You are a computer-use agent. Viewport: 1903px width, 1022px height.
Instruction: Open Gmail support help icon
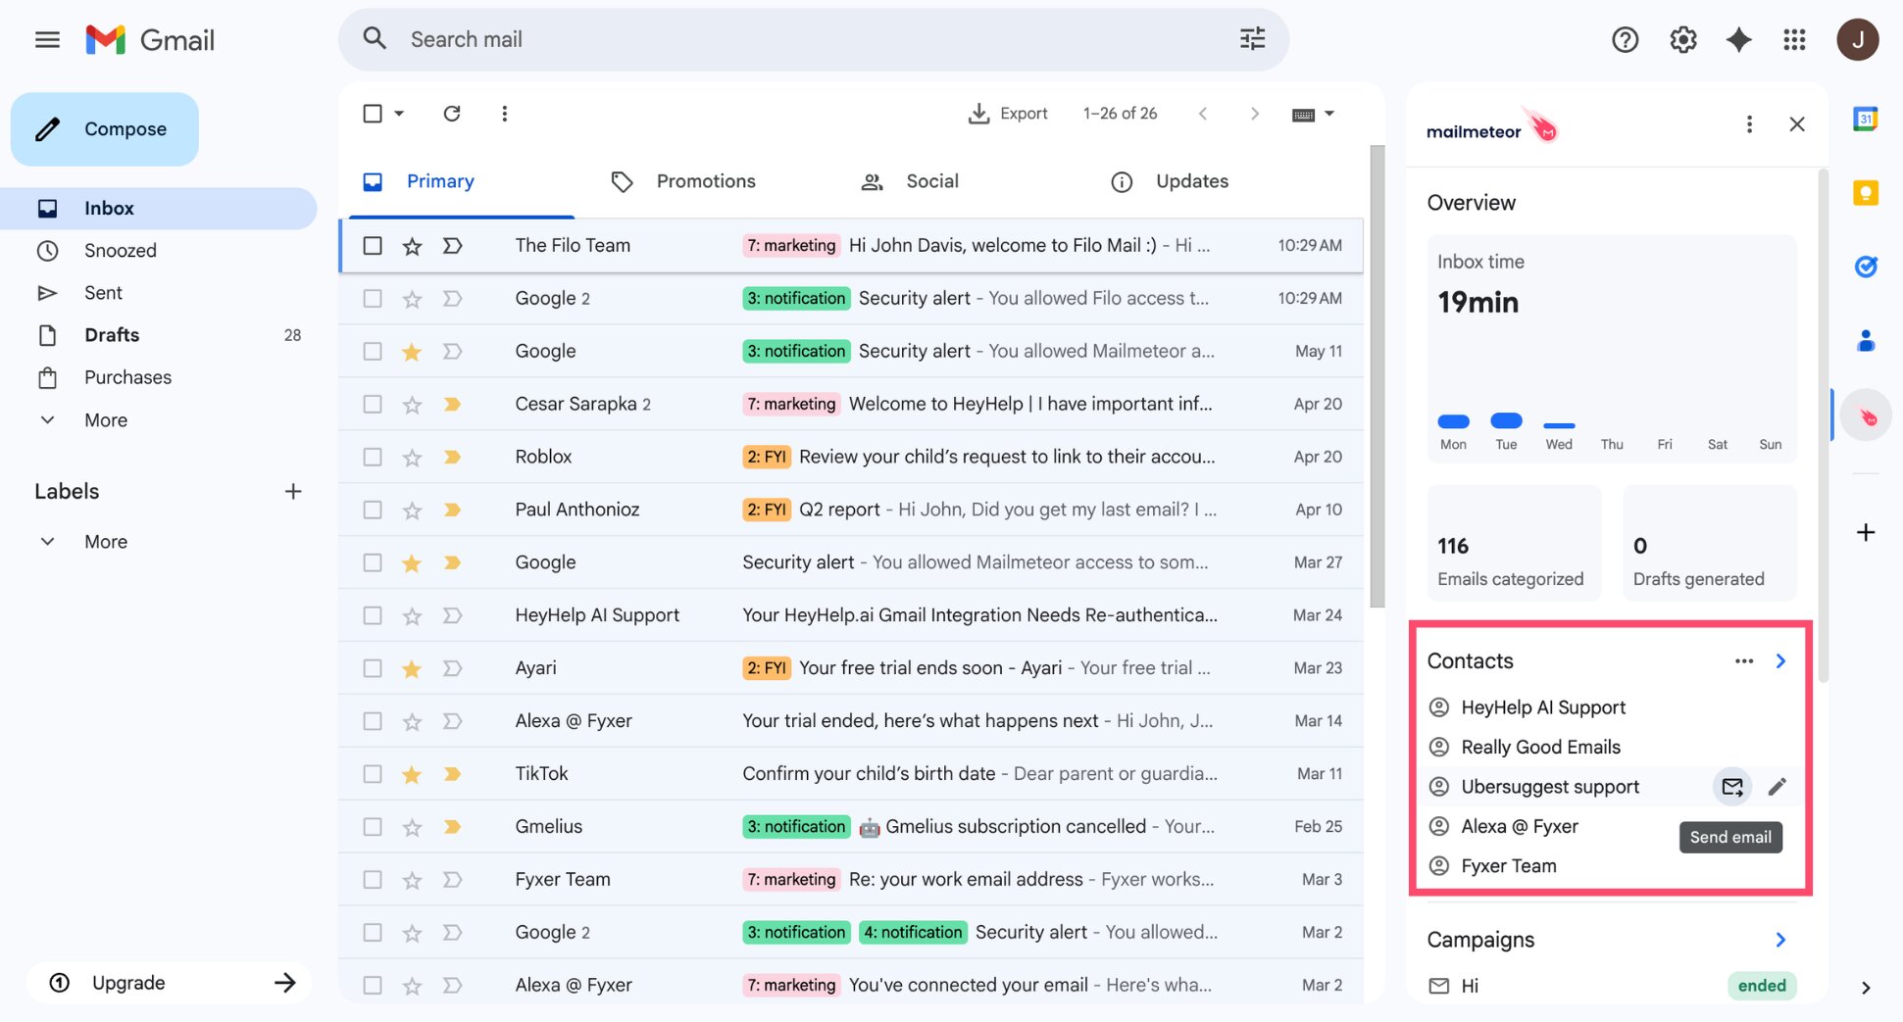click(x=1625, y=40)
